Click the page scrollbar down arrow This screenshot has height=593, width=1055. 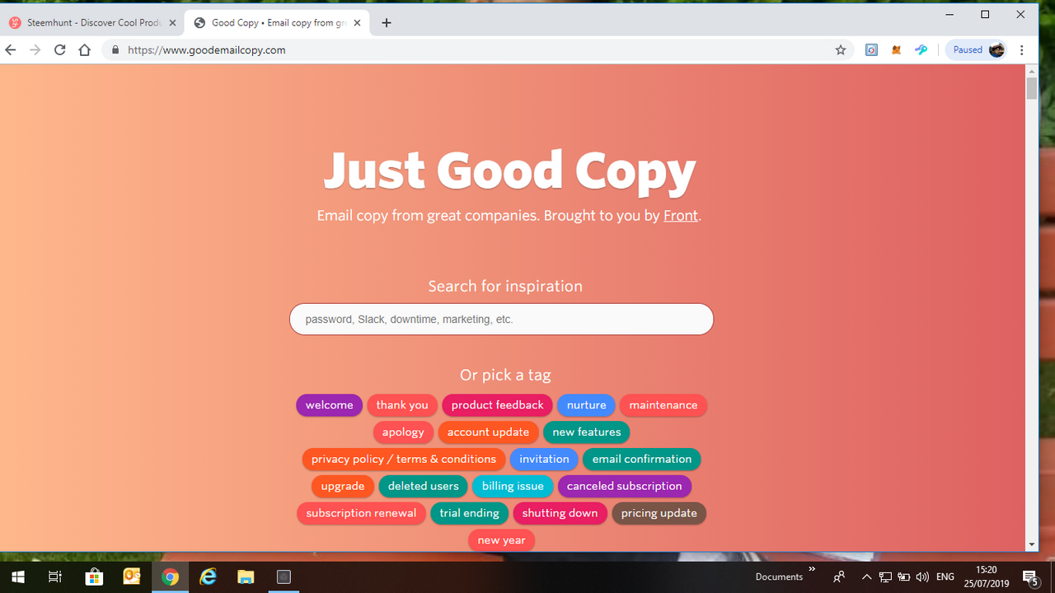(1032, 544)
